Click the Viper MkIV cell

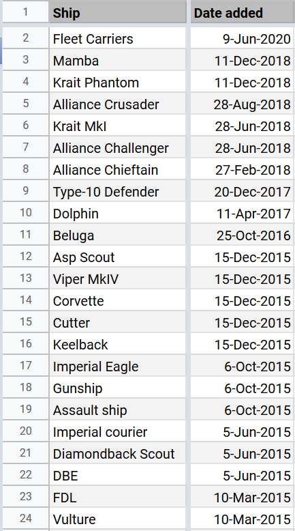[x=118, y=278]
